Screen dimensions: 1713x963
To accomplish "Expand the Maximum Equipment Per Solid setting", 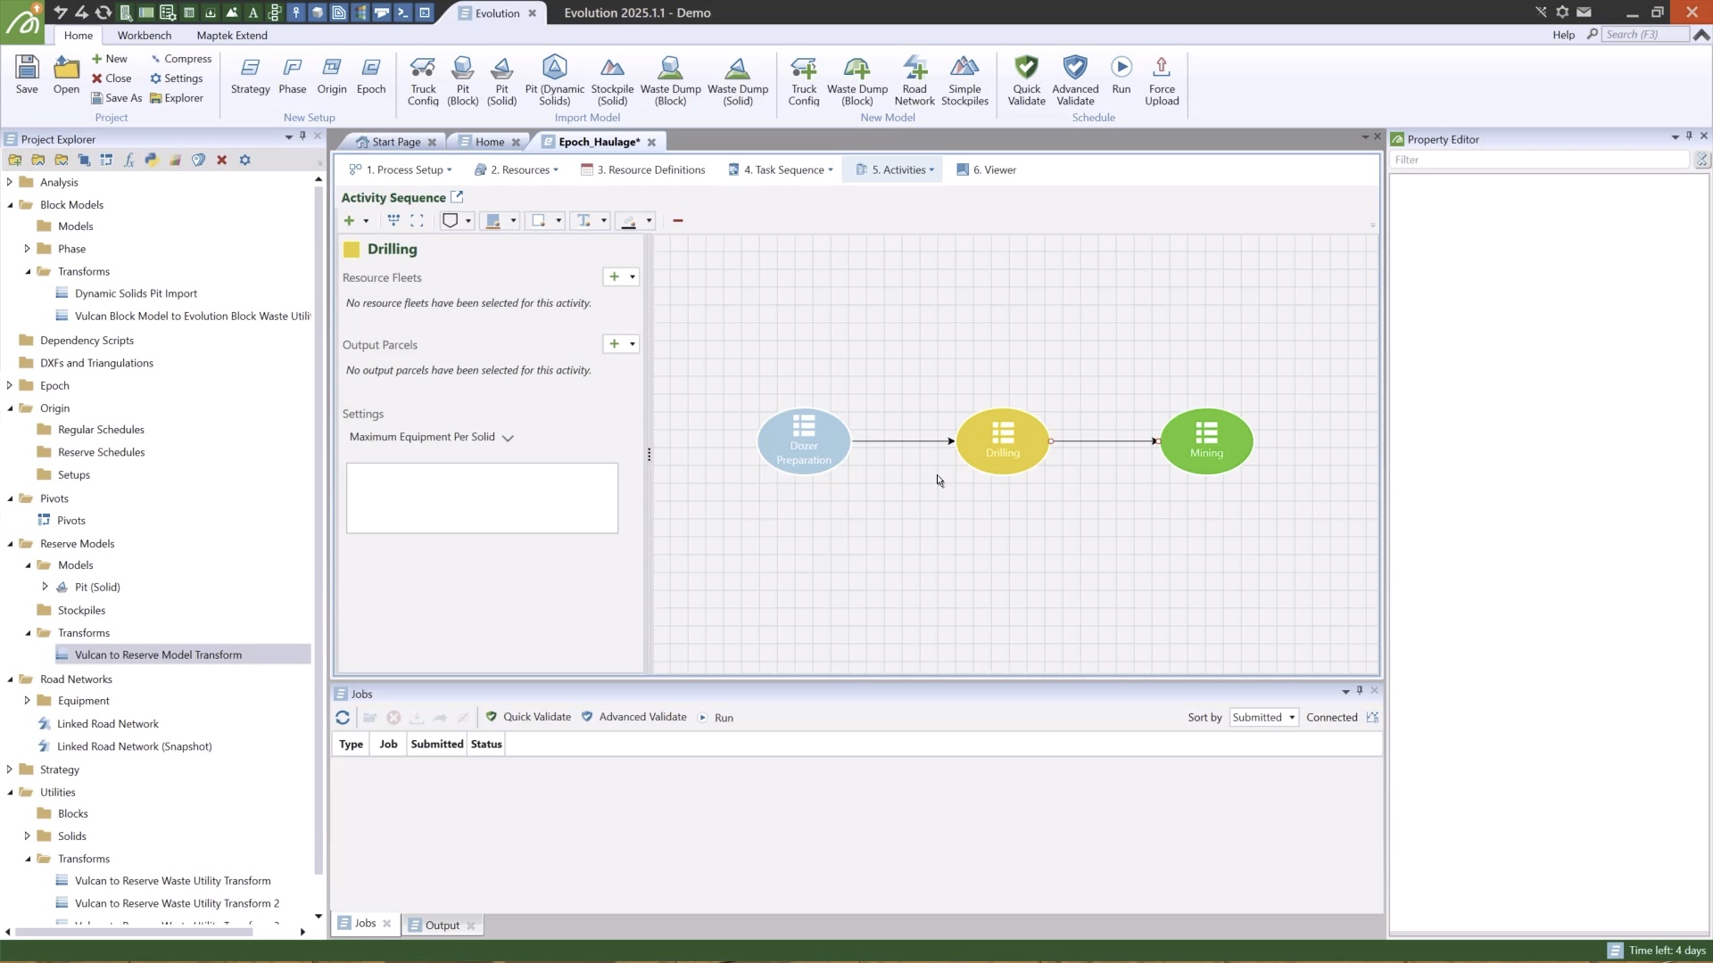I will [508, 438].
